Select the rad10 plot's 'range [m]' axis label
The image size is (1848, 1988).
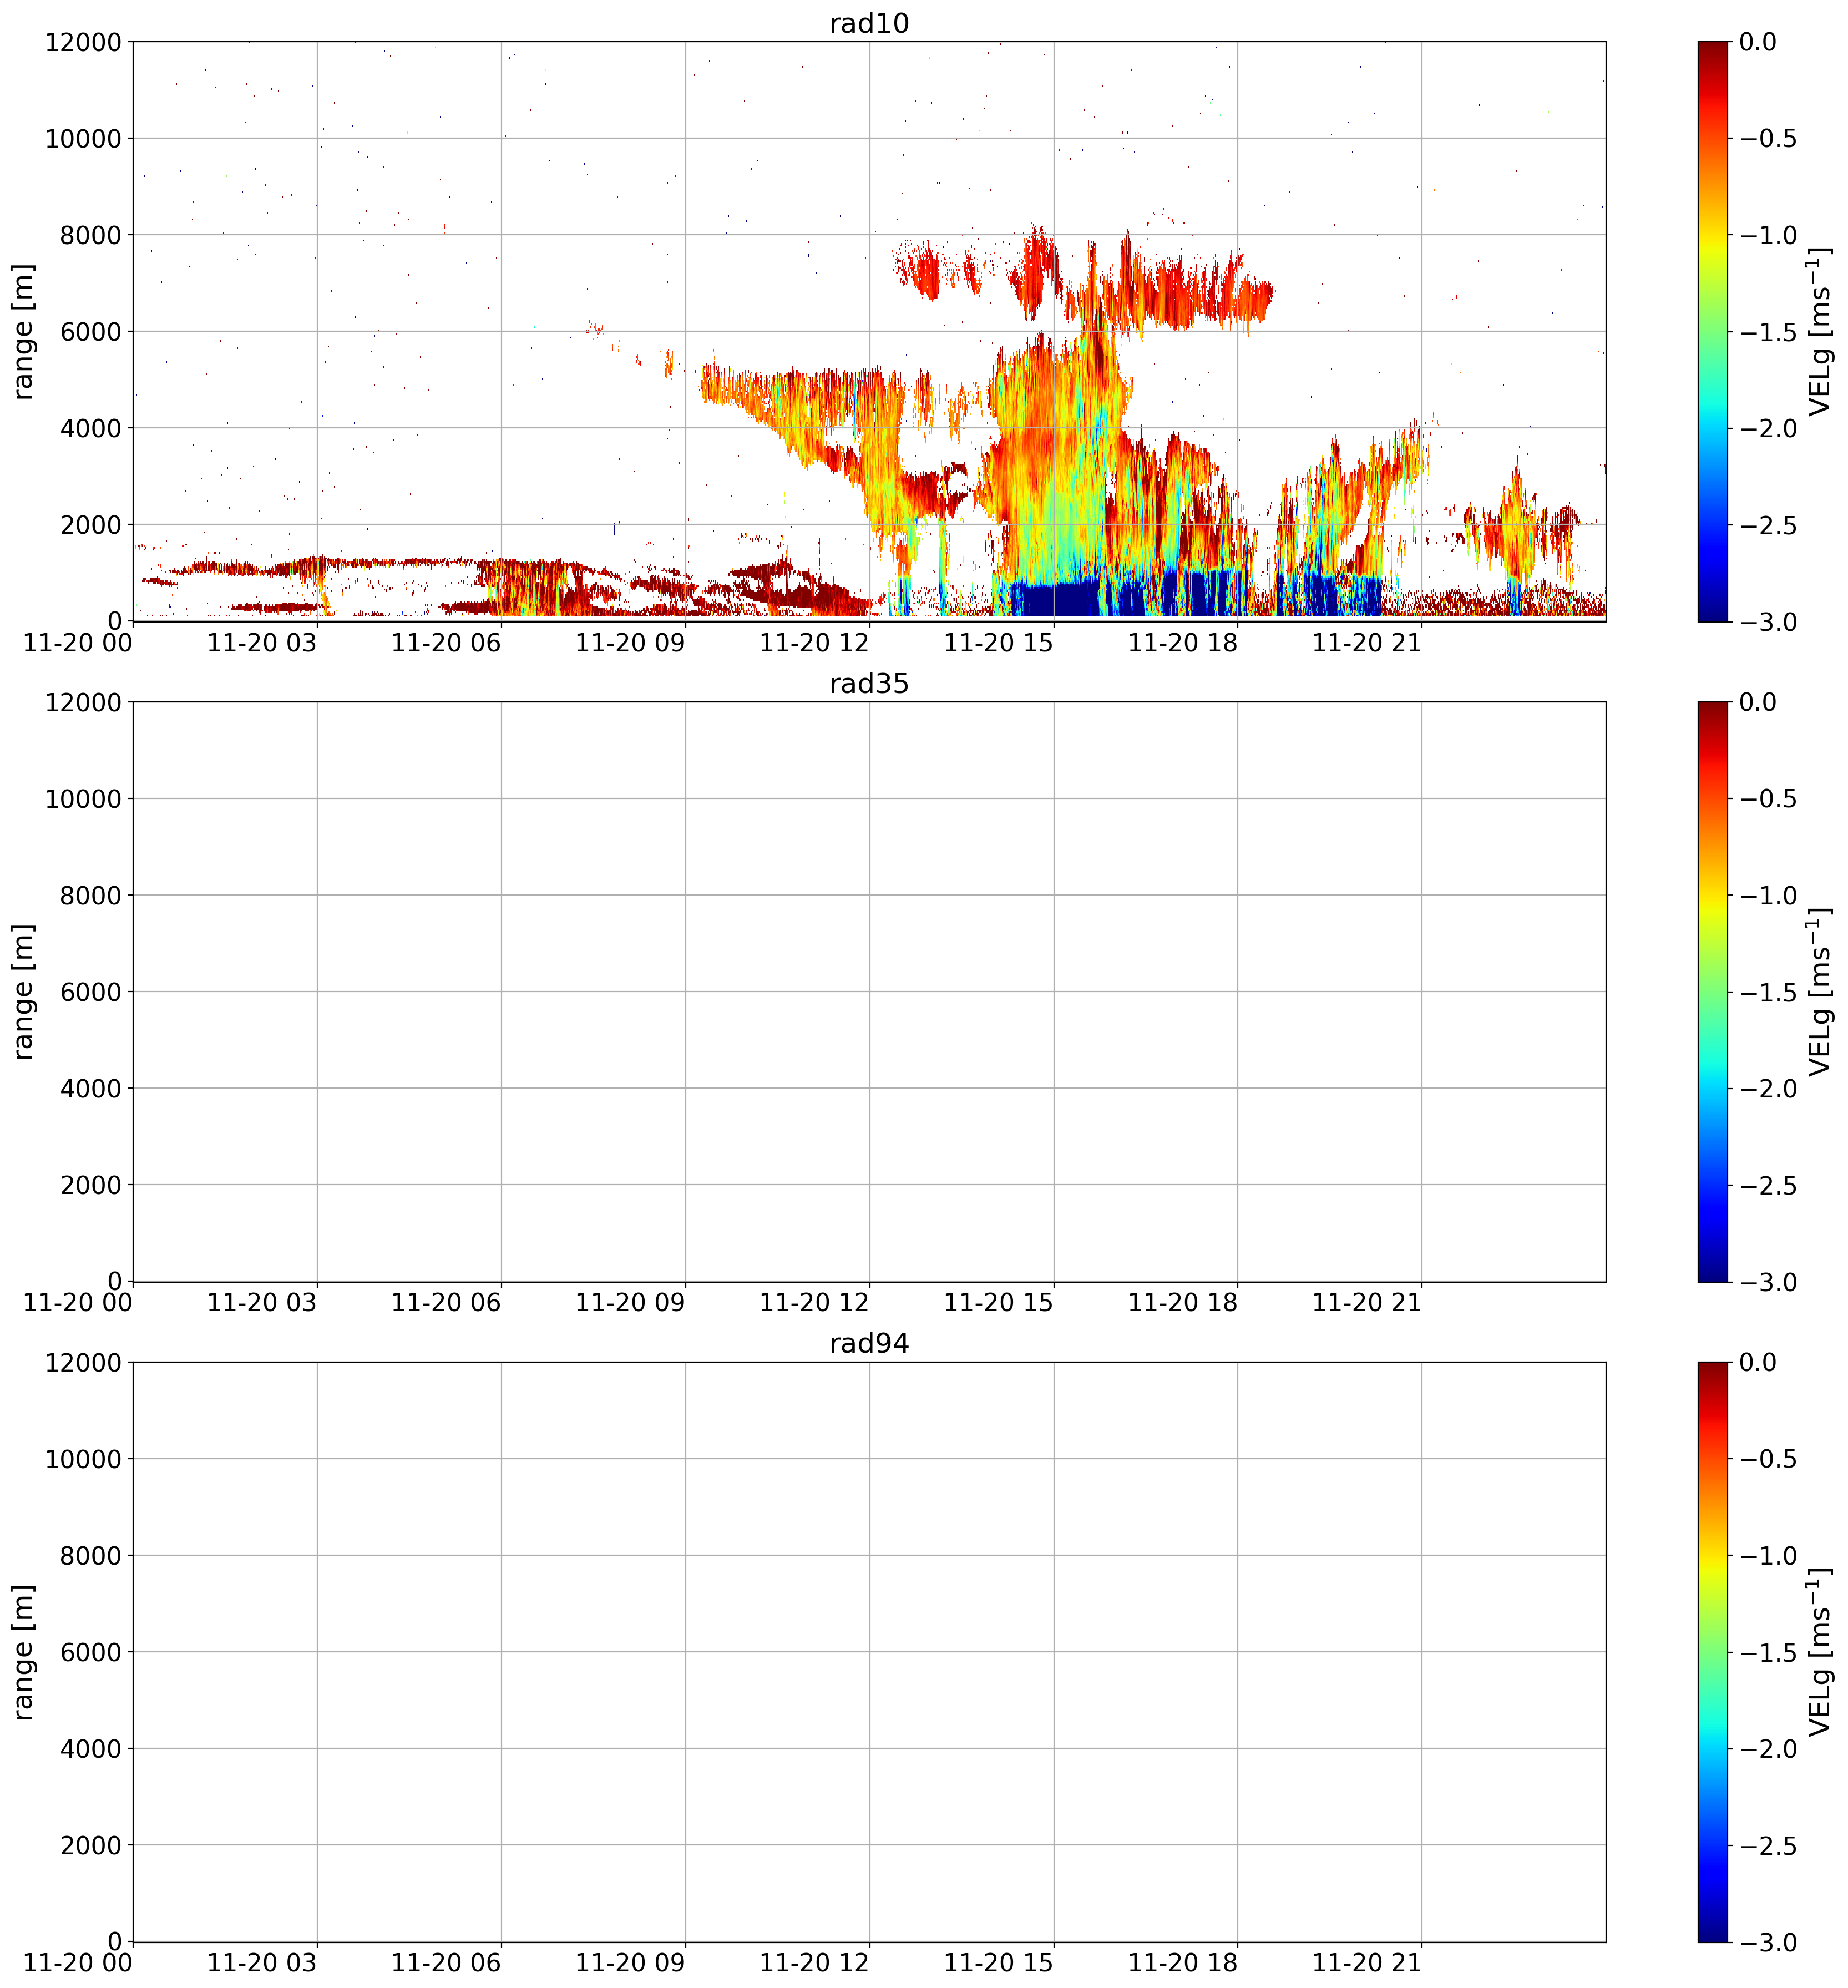[23, 331]
